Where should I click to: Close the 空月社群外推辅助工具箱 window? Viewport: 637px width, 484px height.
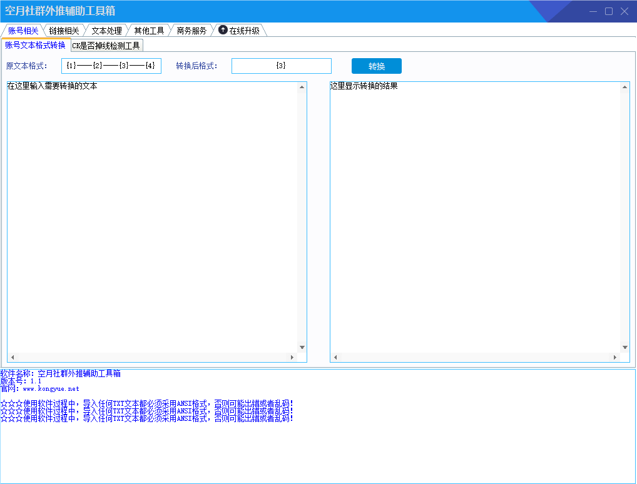(624, 11)
